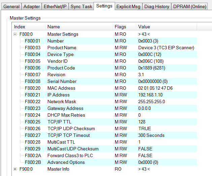Screen dimensions: 212x176
Task: Click the Value column header
Action: (167, 27)
